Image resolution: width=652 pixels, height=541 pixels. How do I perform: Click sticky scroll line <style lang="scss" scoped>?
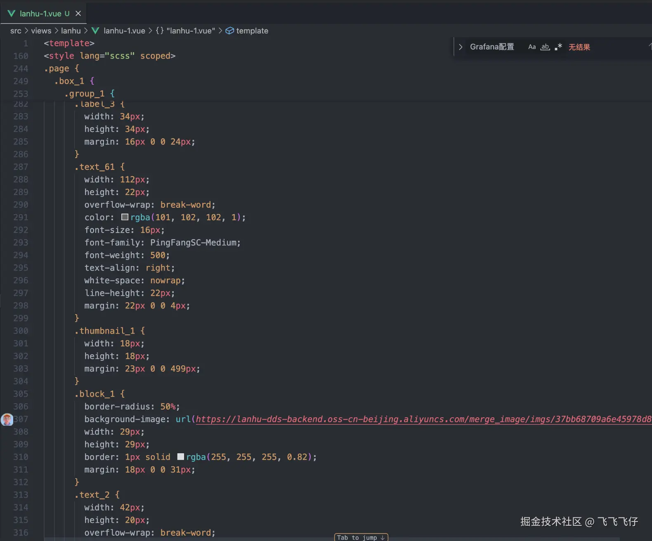point(110,56)
